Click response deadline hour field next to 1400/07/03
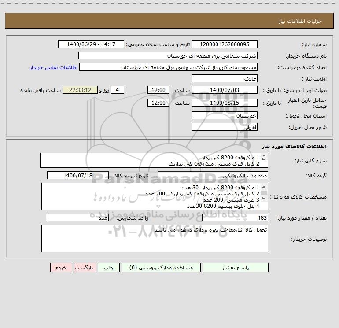Screen dimensions: 339x328 click(x=158, y=90)
